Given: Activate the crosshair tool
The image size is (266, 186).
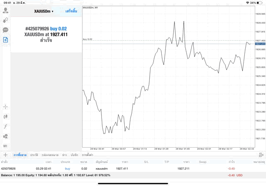Looking at the screenshot, I should [5, 107].
